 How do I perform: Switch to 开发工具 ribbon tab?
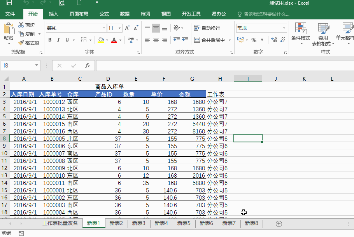click(x=191, y=14)
